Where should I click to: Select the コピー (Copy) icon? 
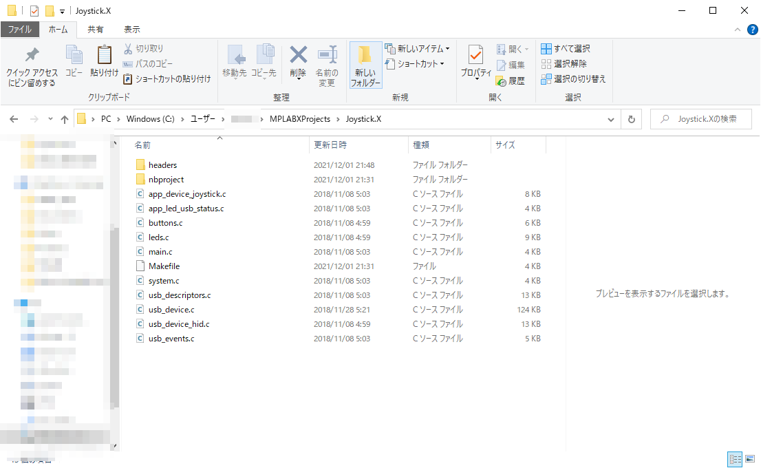(x=73, y=58)
